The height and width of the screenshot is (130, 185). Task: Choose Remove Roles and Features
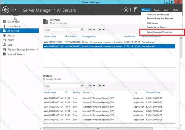coord(160,19)
